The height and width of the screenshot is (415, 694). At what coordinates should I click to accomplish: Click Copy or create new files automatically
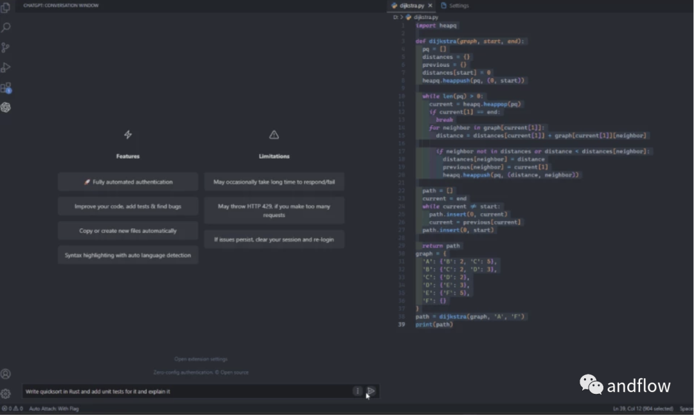[x=128, y=231]
